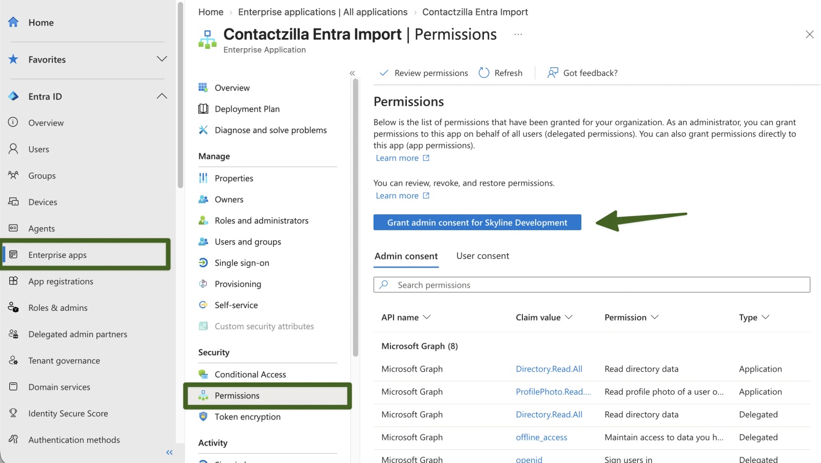Collapse the app menu with double chevron
The height and width of the screenshot is (463, 821).
click(353, 73)
